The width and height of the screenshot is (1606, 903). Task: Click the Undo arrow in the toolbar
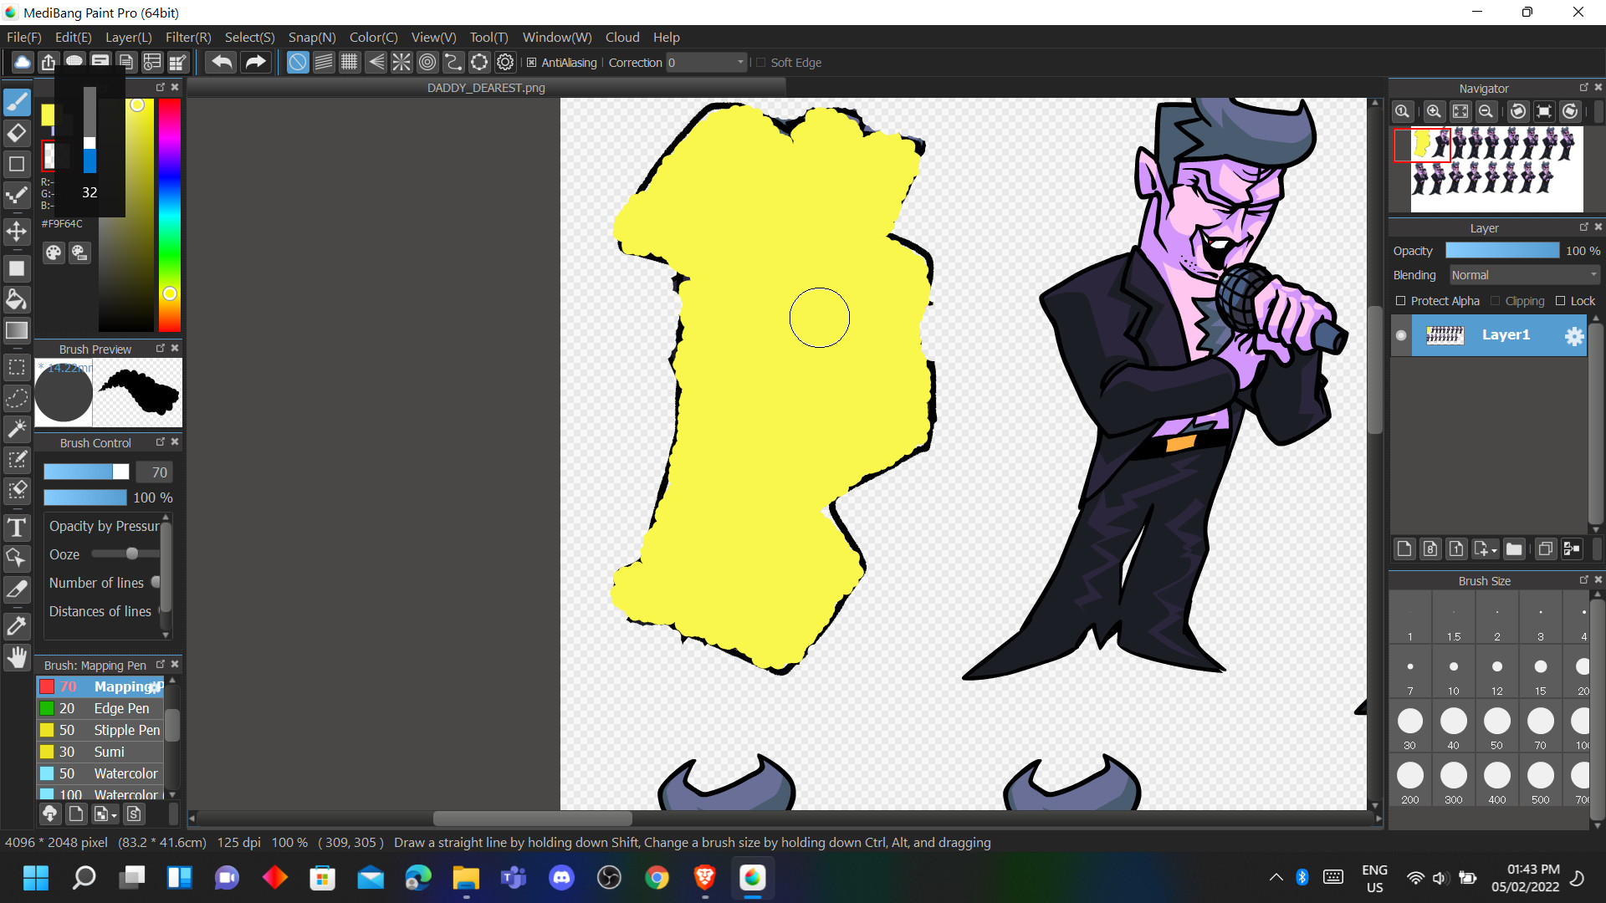[x=220, y=62]
